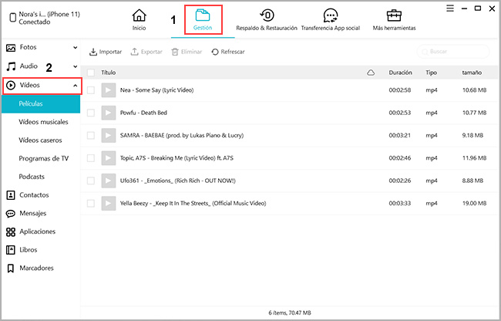Click the Importar download icon
The height and width of the screenshot is (321, 501).
click(x=93, y=52)
